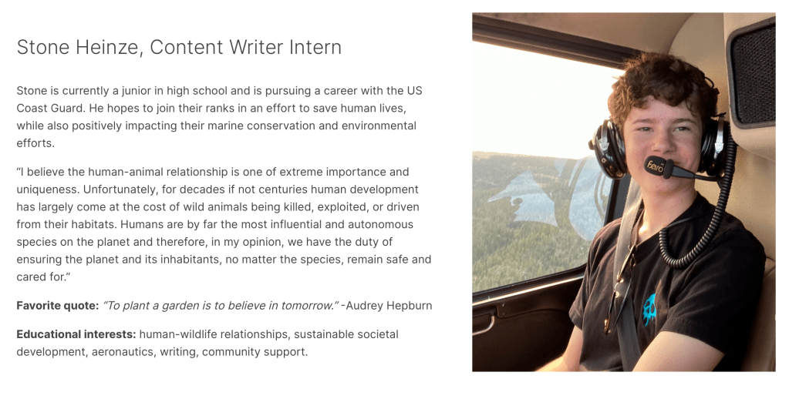789x399 pixels.
Task: Click the headset microphone boom tip
Action: tap(656, 165)
